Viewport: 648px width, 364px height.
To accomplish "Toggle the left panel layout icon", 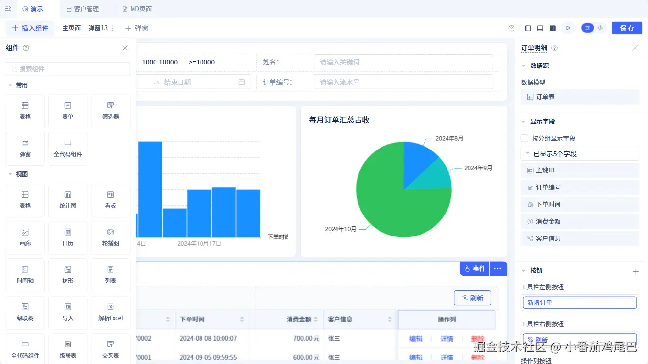I will point(528,28).
